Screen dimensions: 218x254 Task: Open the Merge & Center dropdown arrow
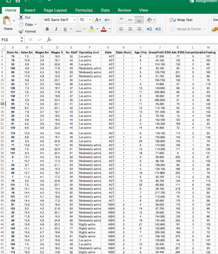pyautogui.click(x=204, y=29)
